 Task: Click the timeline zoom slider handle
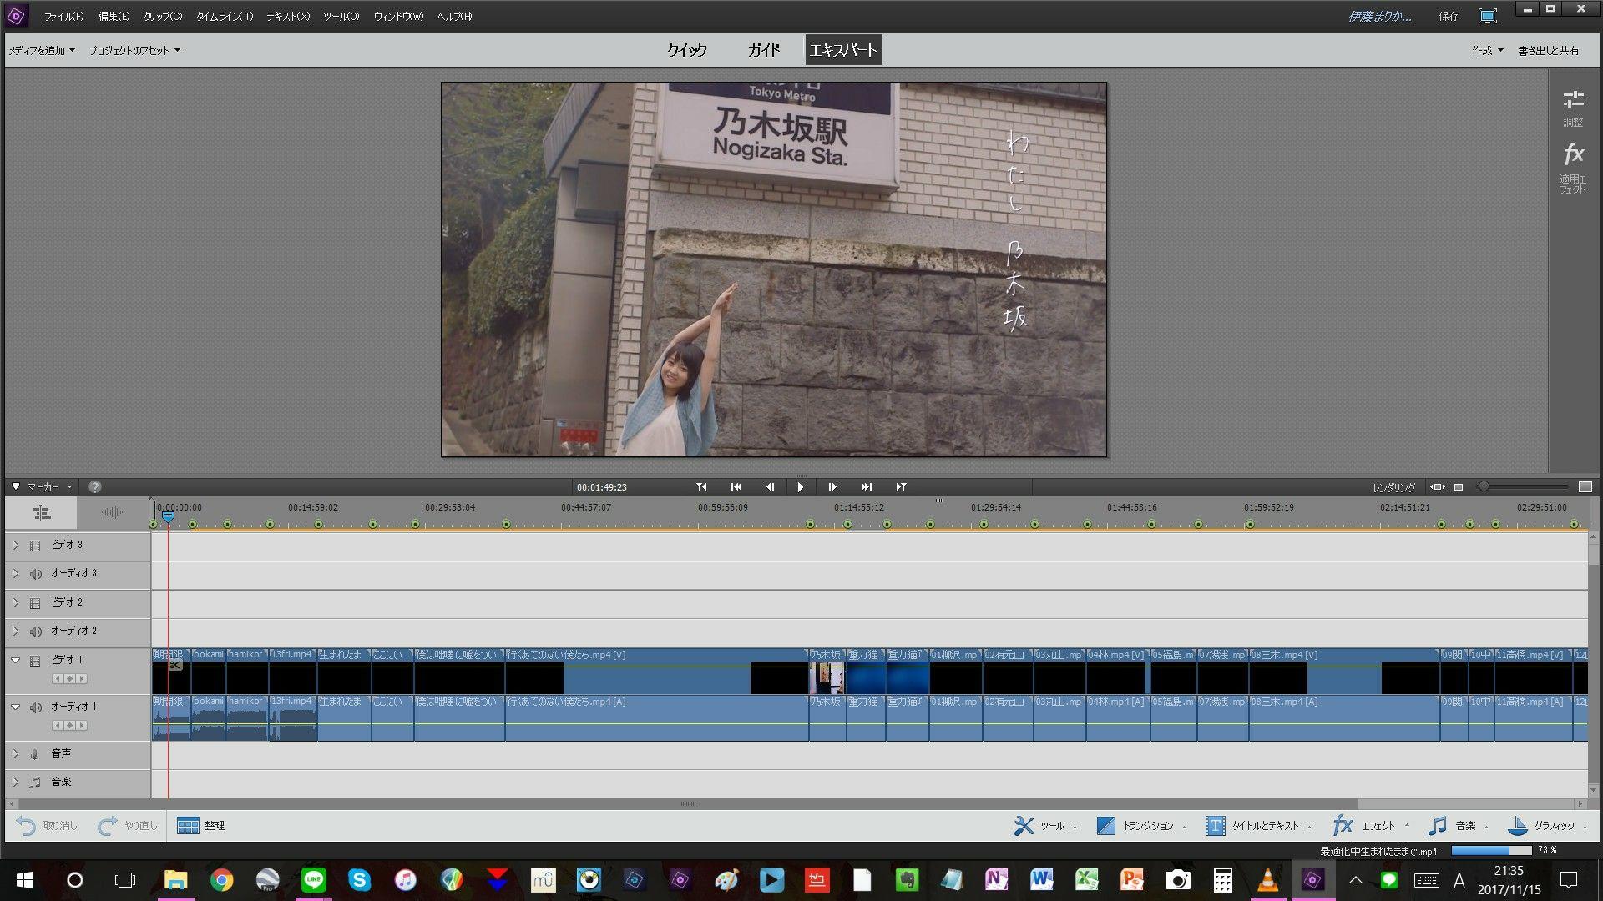(x=1484, y=486)
